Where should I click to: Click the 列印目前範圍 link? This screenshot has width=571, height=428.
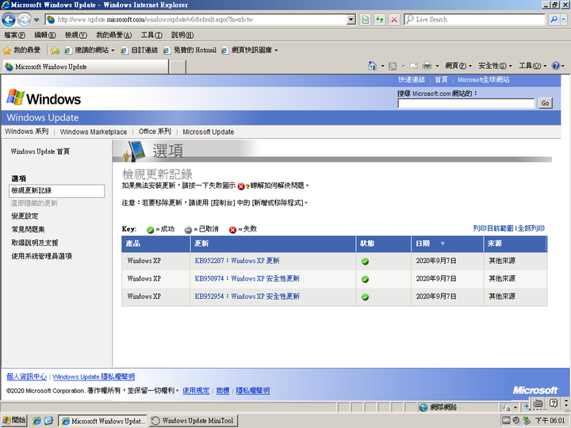click(x=493, y=228)
